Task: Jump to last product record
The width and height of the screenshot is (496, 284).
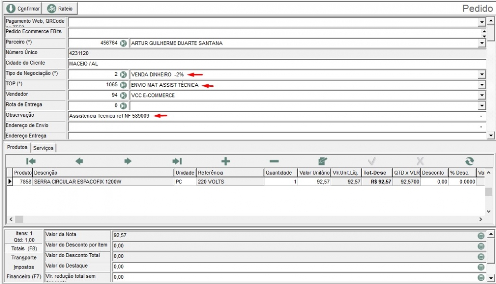Action: point(177,162)
